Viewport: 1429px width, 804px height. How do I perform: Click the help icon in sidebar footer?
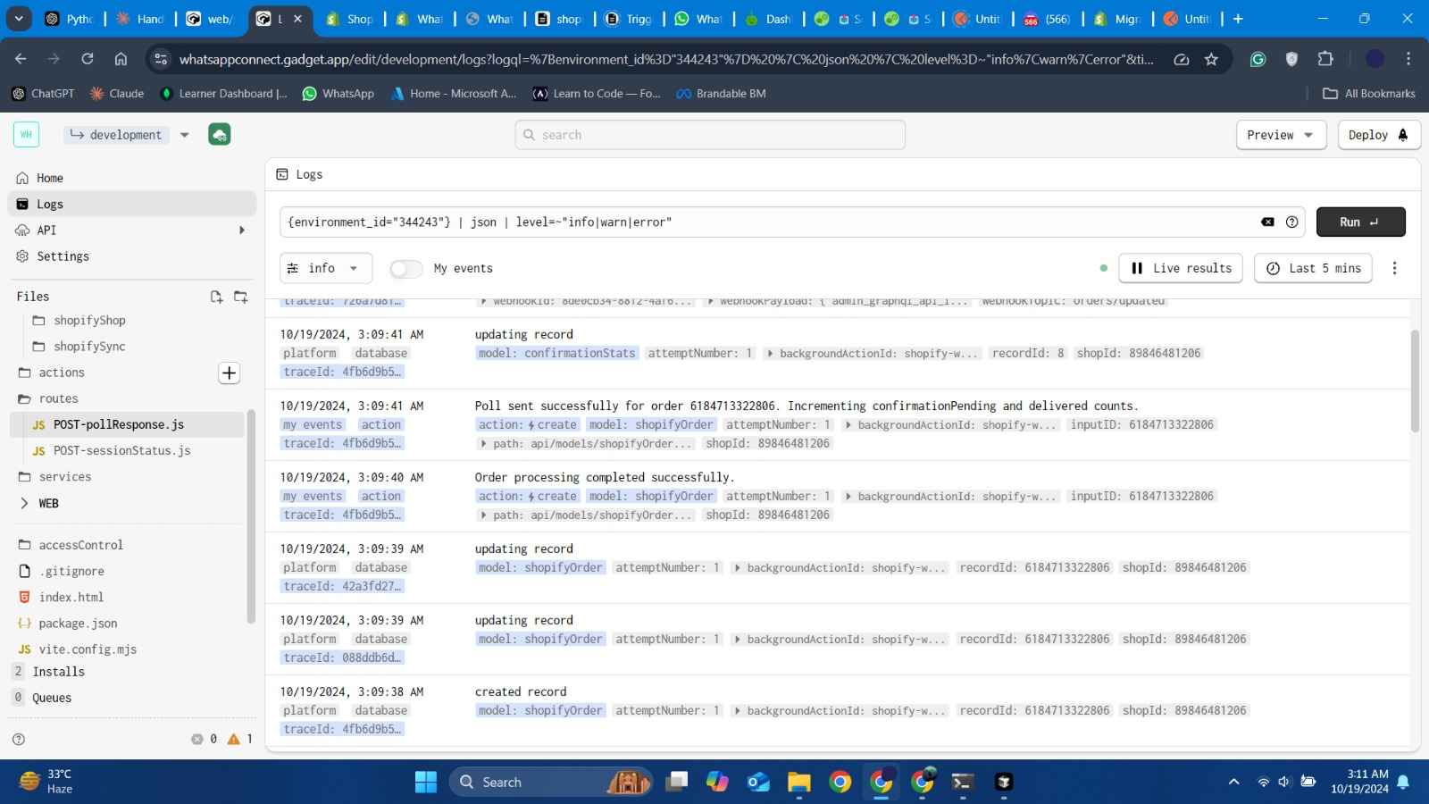point(19,739)
